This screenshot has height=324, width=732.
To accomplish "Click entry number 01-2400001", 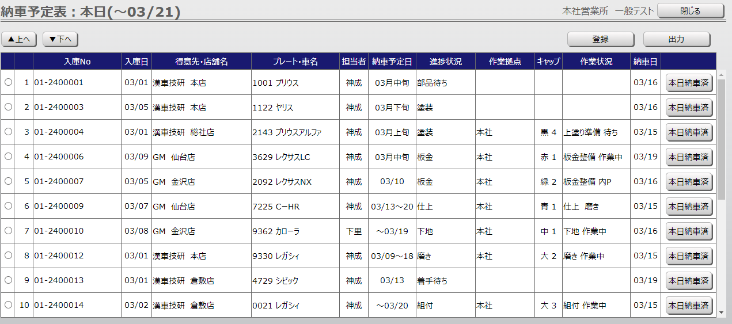I will (x=59, y=82).
